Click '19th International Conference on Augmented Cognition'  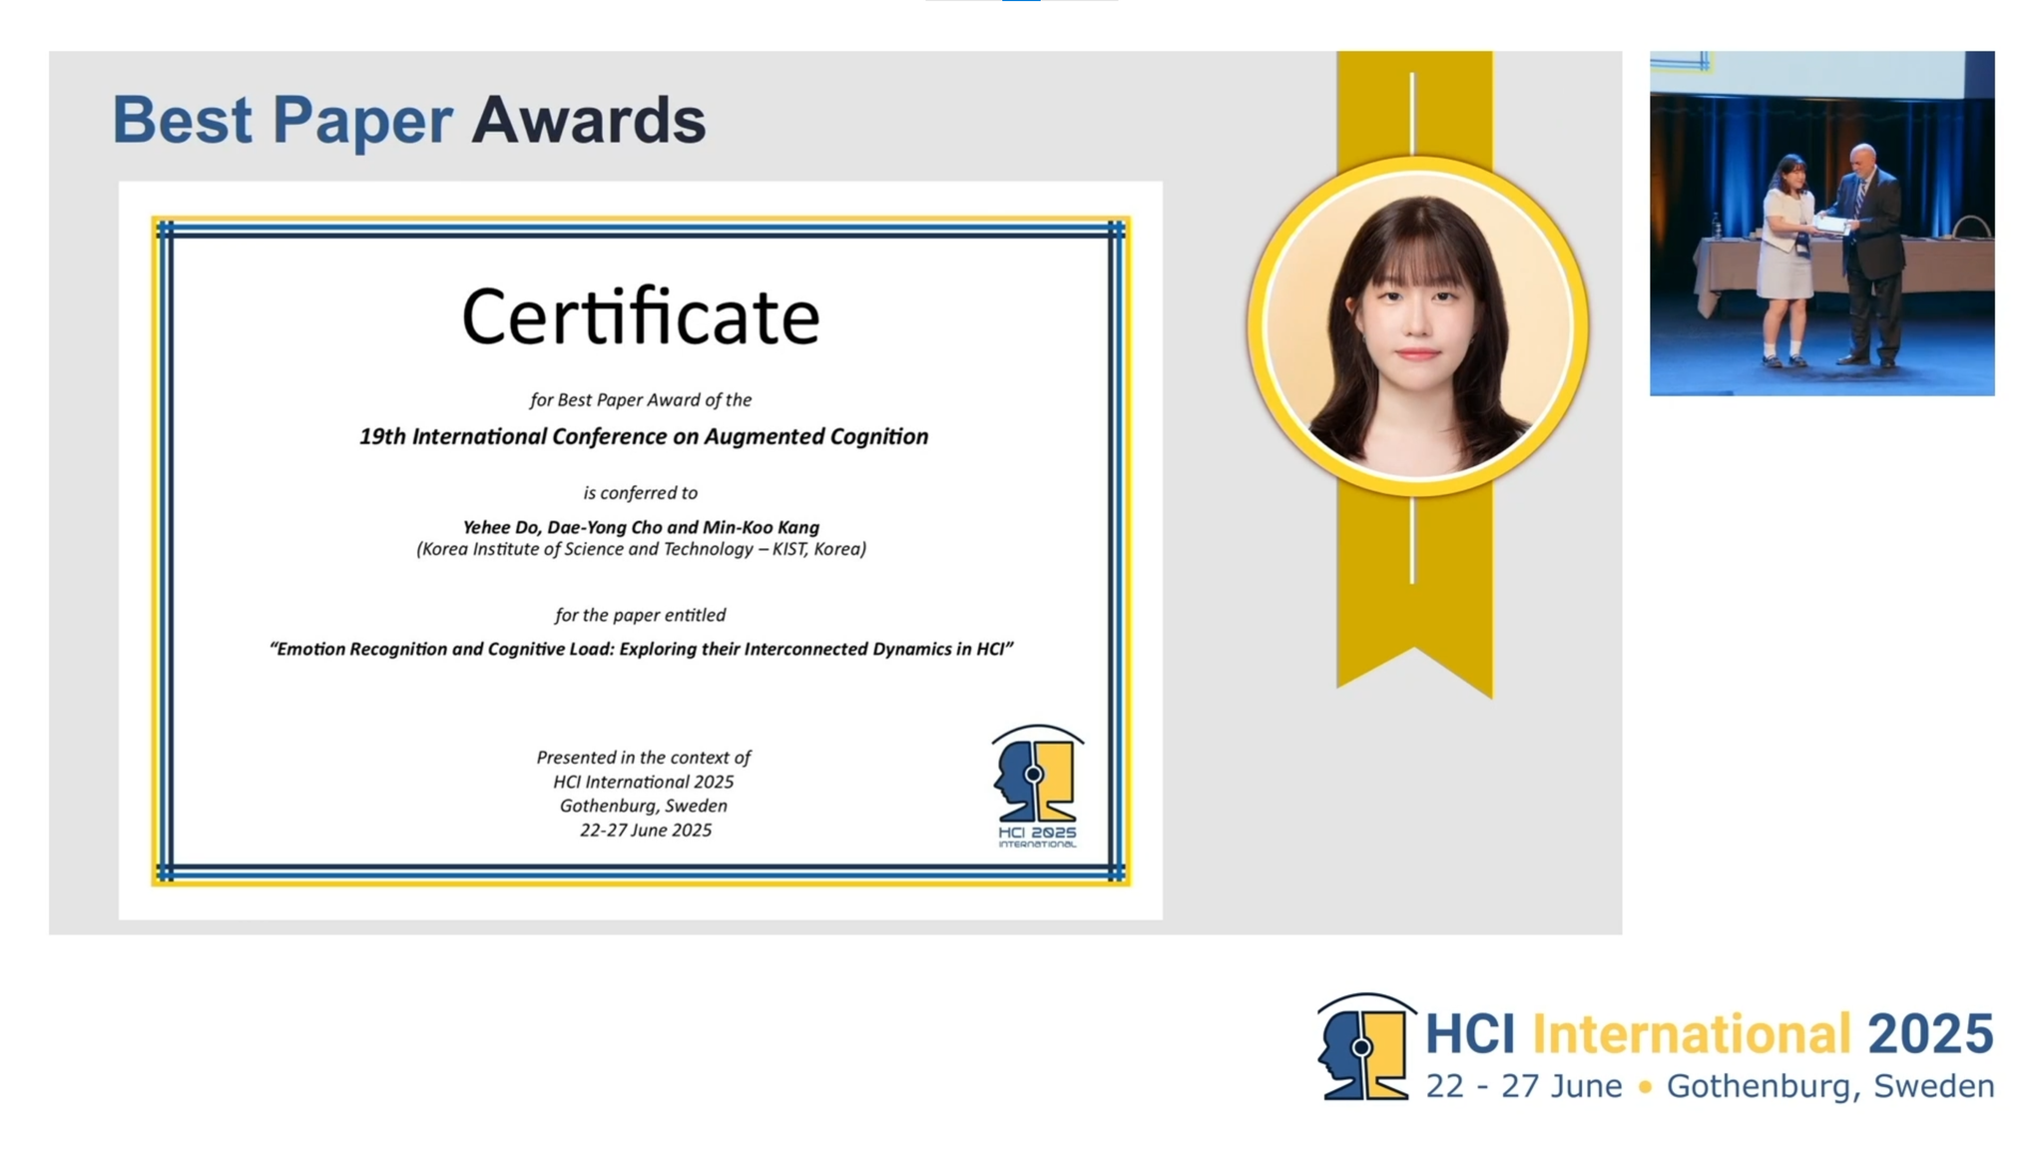click(x=644, y=436)
